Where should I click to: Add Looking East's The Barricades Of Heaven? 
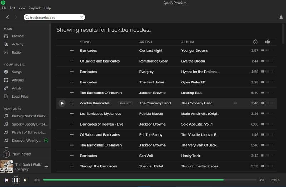point(72,93)
